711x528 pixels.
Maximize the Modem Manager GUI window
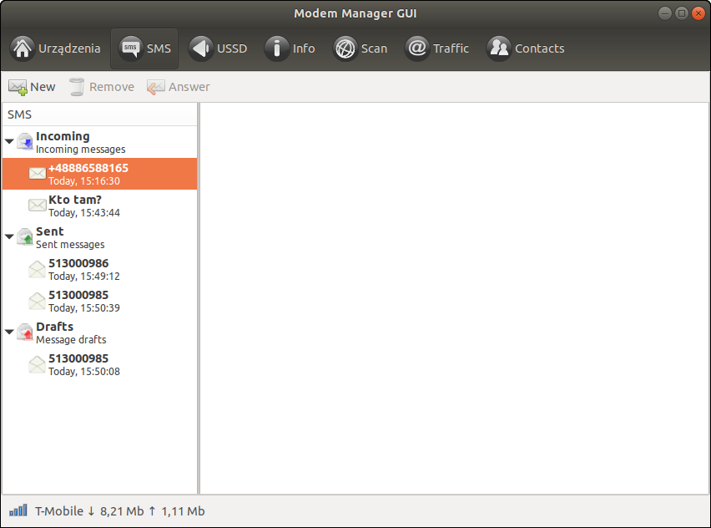(682, 13)
